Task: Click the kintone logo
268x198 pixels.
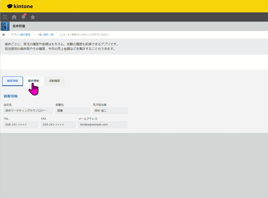Action: point(21,6)
